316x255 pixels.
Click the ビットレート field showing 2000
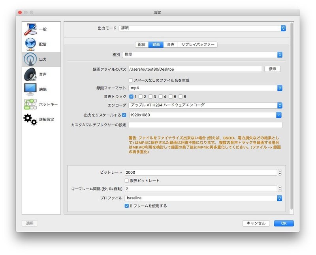click(201, 172)
